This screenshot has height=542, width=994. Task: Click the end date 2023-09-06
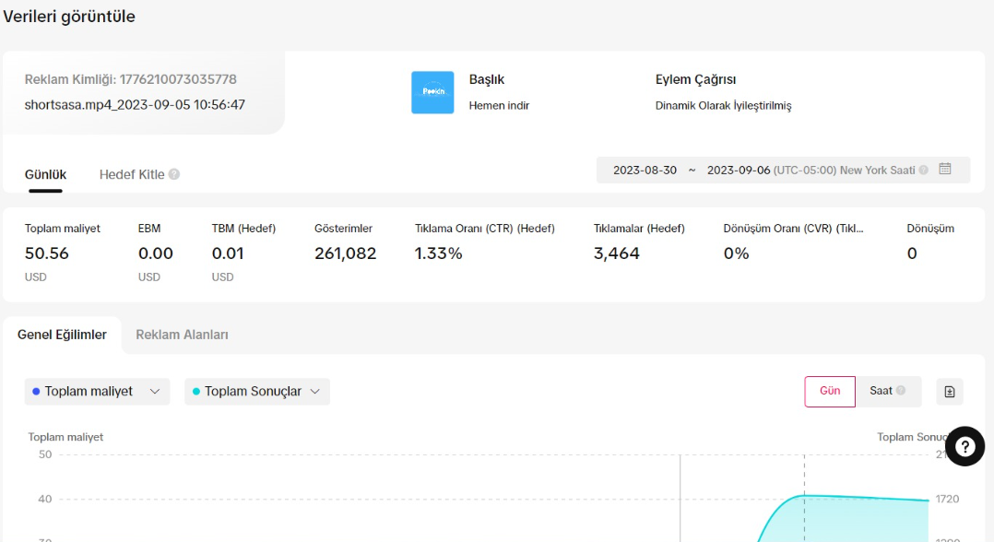(739, 170)
